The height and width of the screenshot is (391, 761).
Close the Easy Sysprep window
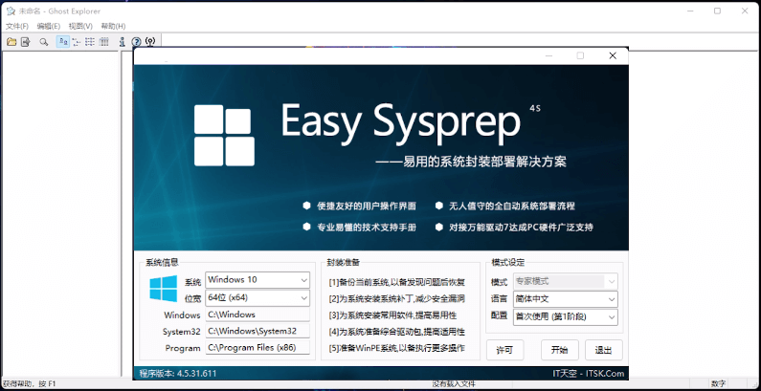coord(613,55)
